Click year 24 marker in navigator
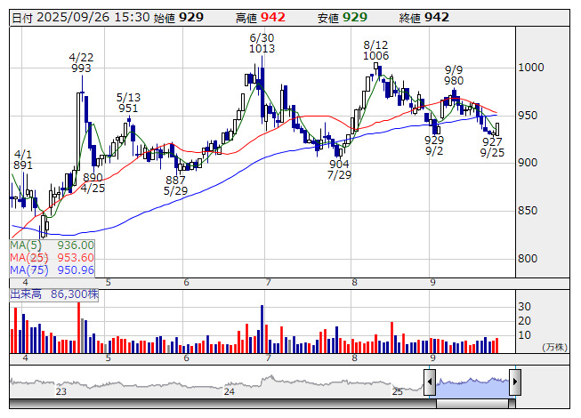Image resolution: width=581 pixels, height=418 pixels. 230,391
